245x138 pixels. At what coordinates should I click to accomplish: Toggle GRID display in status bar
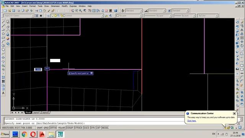click(x=46, y=128)
